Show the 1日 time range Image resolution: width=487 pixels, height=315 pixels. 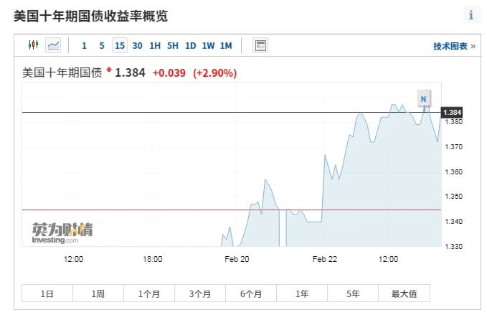[x=47, y=293]
